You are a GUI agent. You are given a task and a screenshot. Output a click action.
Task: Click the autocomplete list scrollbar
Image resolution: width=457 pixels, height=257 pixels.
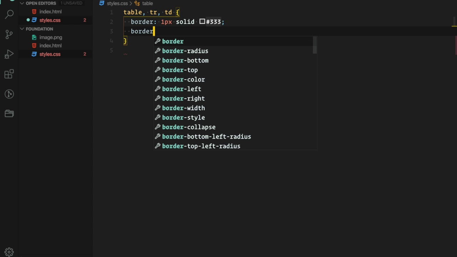pos(315,45)
